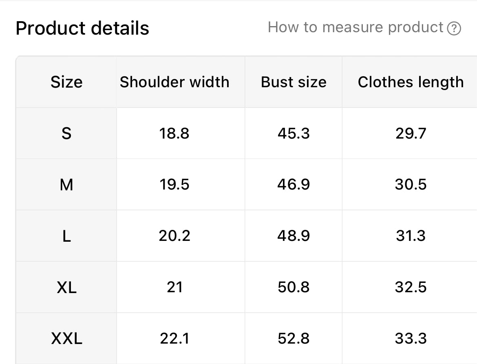Click the question mark help icon
Screen dimensions: 477x364
[x=454, y=29]
